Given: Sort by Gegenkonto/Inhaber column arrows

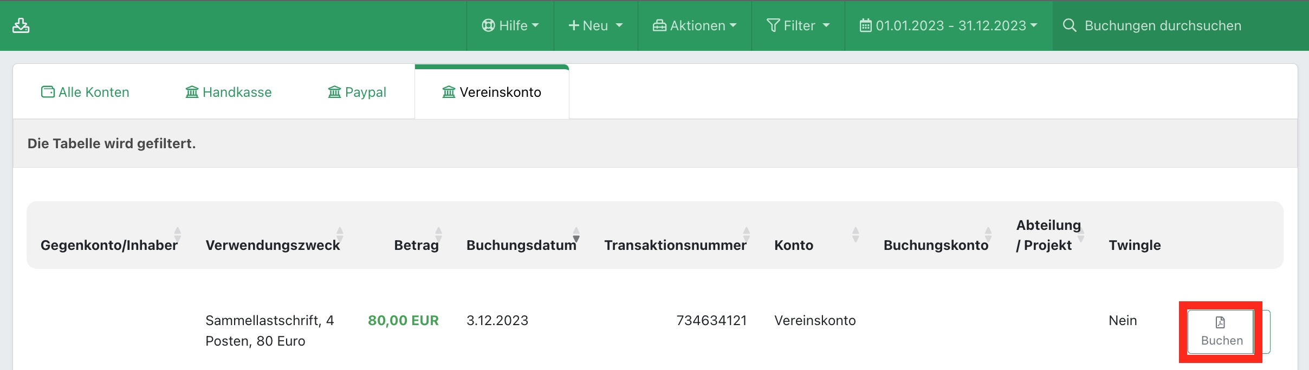Looking at the screenshot, I should coord(177,235).
